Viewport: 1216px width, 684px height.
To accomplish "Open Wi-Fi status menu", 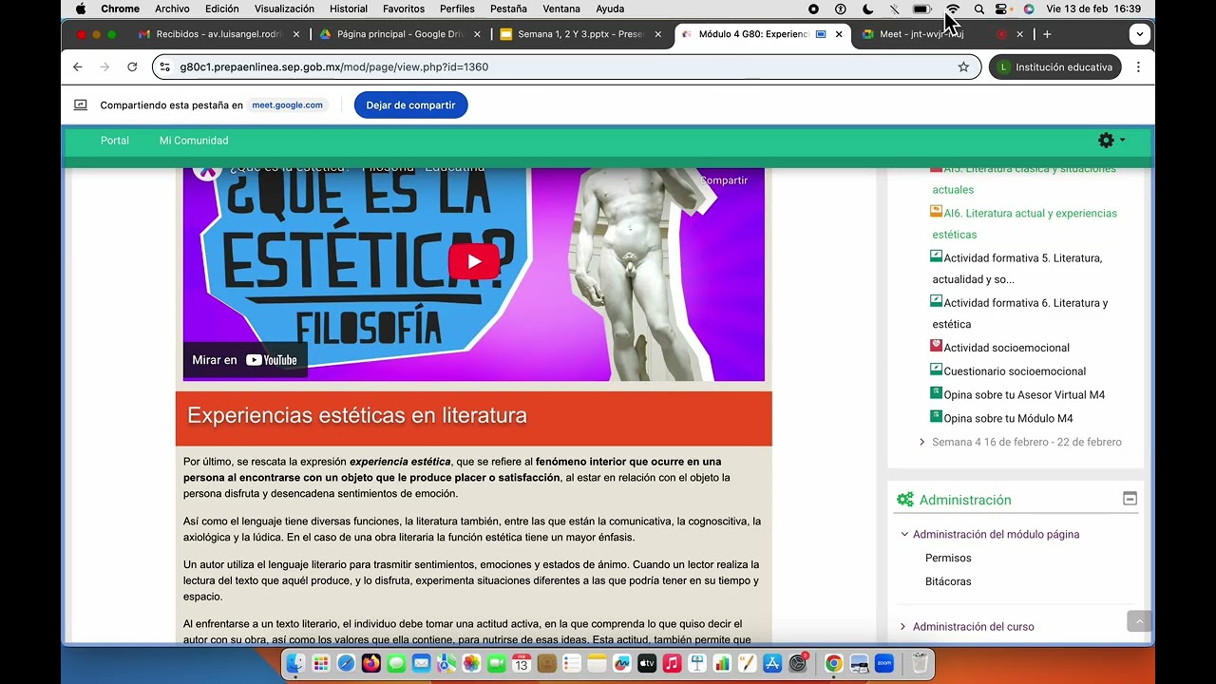I will pos(953,9).
